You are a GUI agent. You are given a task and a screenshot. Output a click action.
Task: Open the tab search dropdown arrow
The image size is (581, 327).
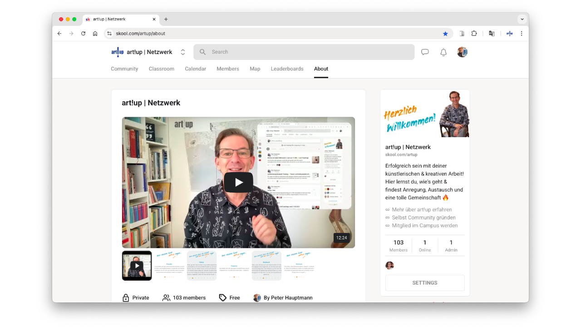522,19
